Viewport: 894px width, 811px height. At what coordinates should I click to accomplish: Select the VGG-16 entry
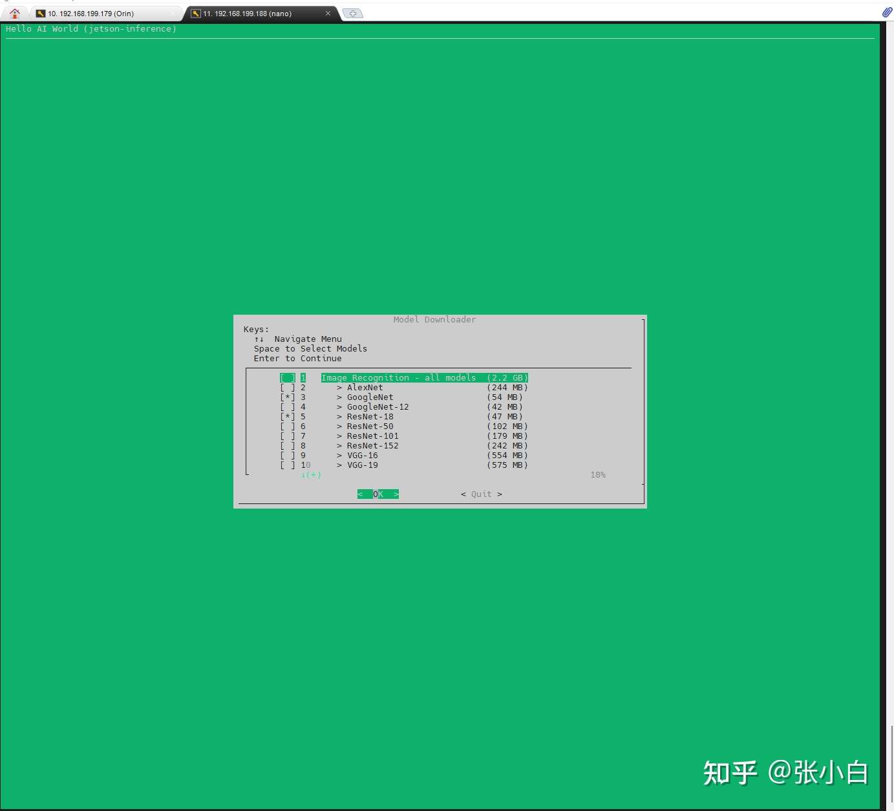[362, 456]
